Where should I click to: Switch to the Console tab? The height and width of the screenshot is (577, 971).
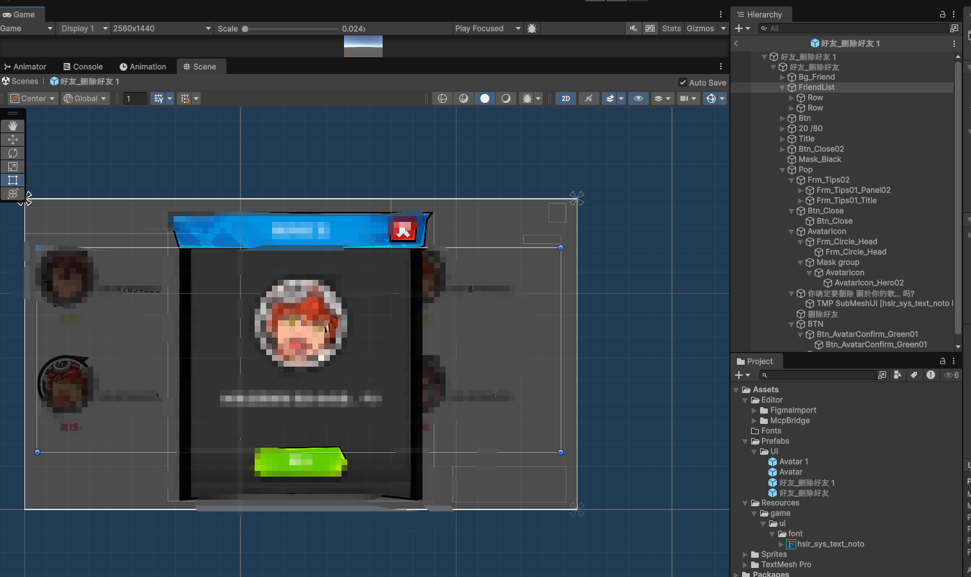click(83, 67)
